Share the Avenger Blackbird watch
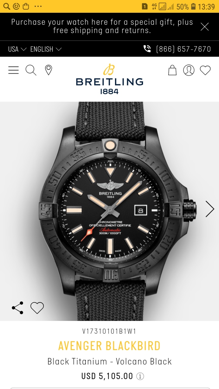 pyautogui.click(x=18, y=308)
